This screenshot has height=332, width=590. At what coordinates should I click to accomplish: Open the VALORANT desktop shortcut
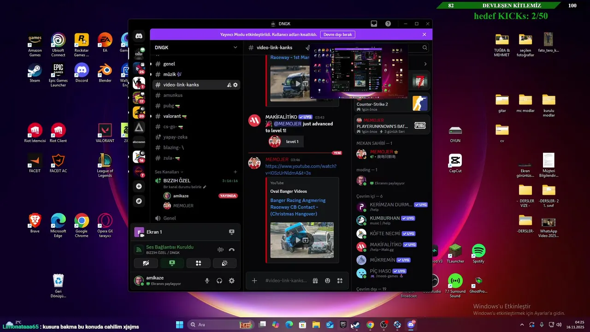[105, 133]
